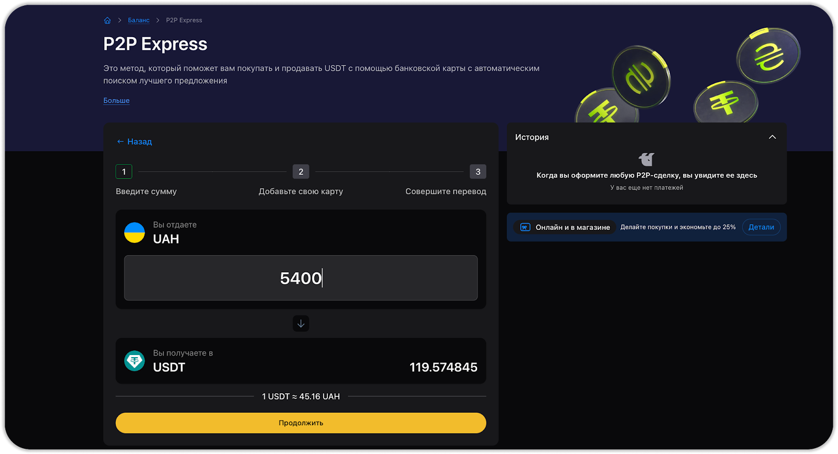Click the empty history ghost icon
The image size is (838, 454).
coord(646,159)
